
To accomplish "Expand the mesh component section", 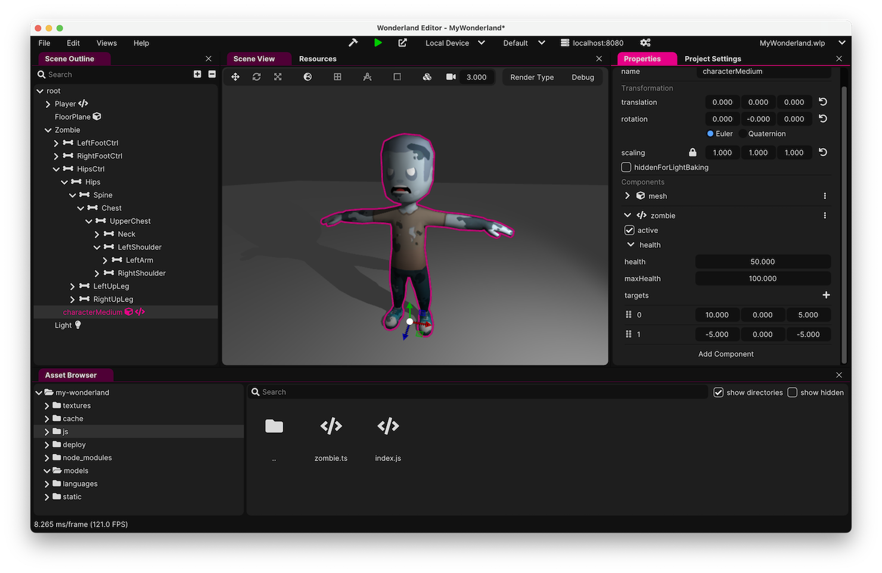I will (x=628, y=196).
